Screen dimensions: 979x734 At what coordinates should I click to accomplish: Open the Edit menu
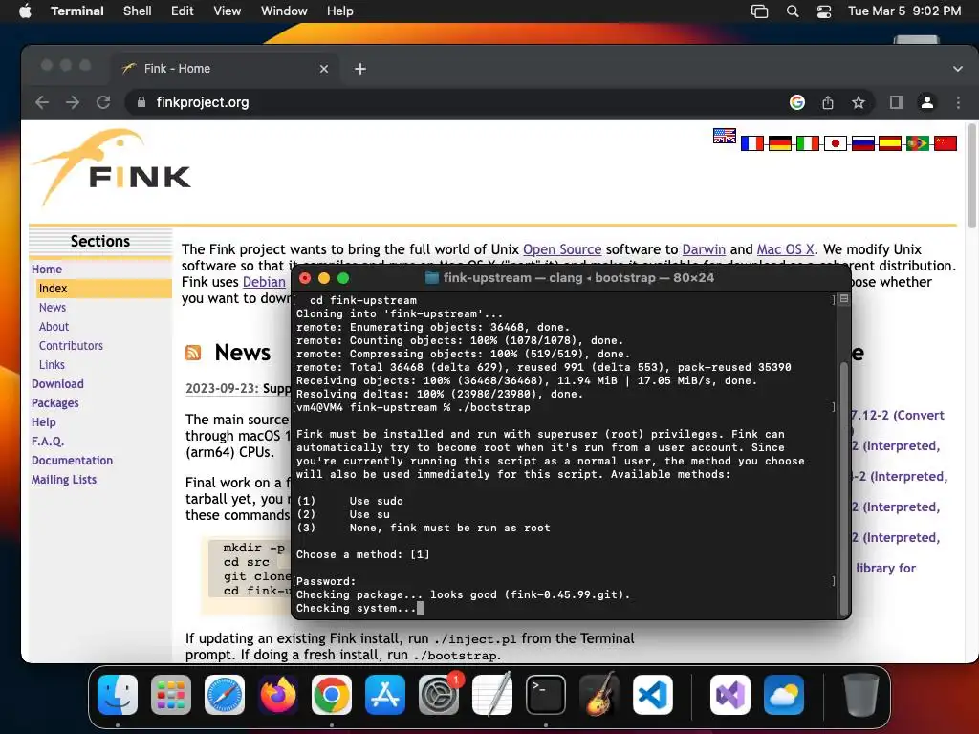pyautogui.click(x=183, y=11)
